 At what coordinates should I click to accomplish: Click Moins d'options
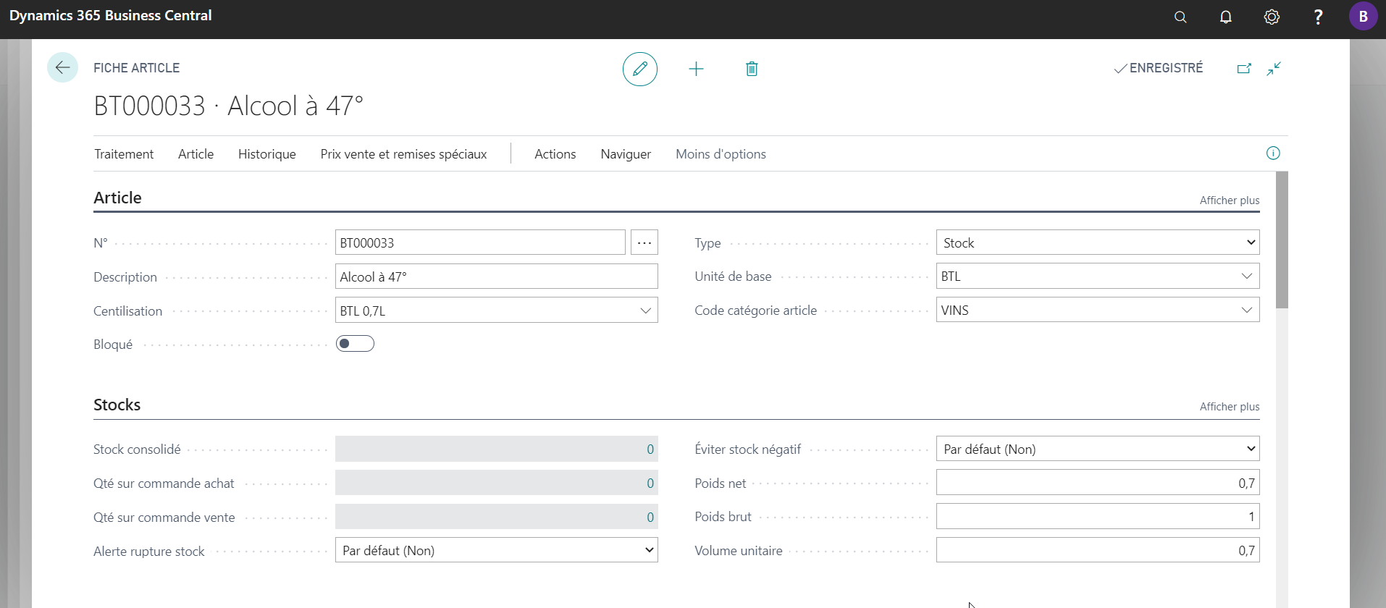[721, 154]
